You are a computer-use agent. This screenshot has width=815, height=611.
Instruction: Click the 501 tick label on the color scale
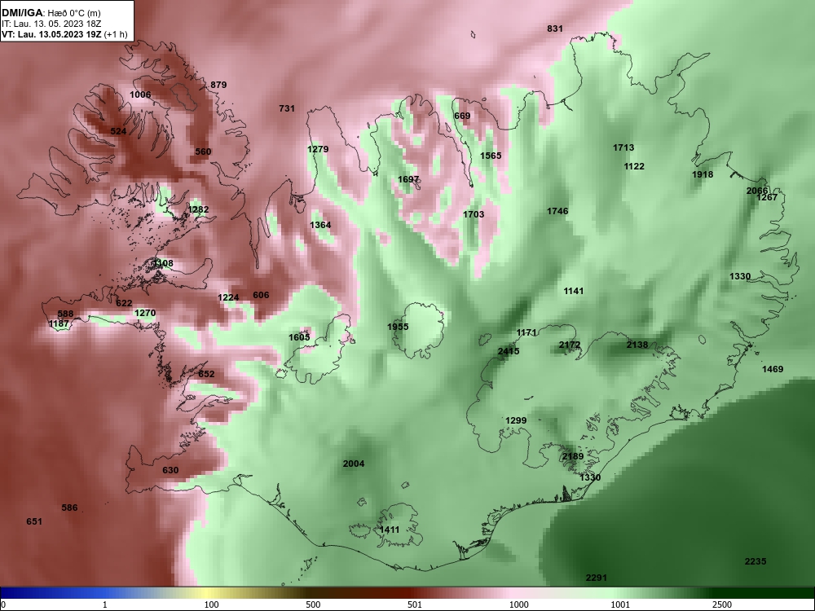[415, 604]
